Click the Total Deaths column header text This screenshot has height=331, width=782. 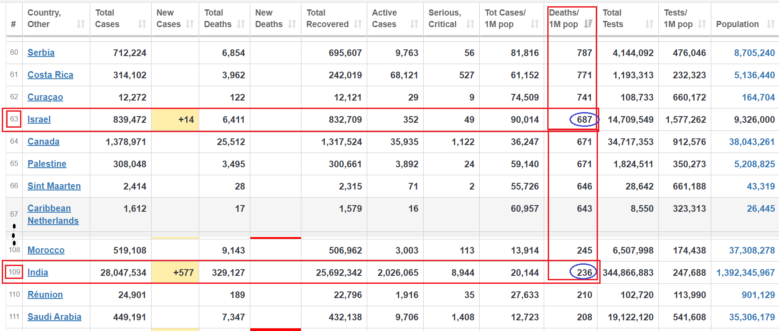tap(217, 19)
